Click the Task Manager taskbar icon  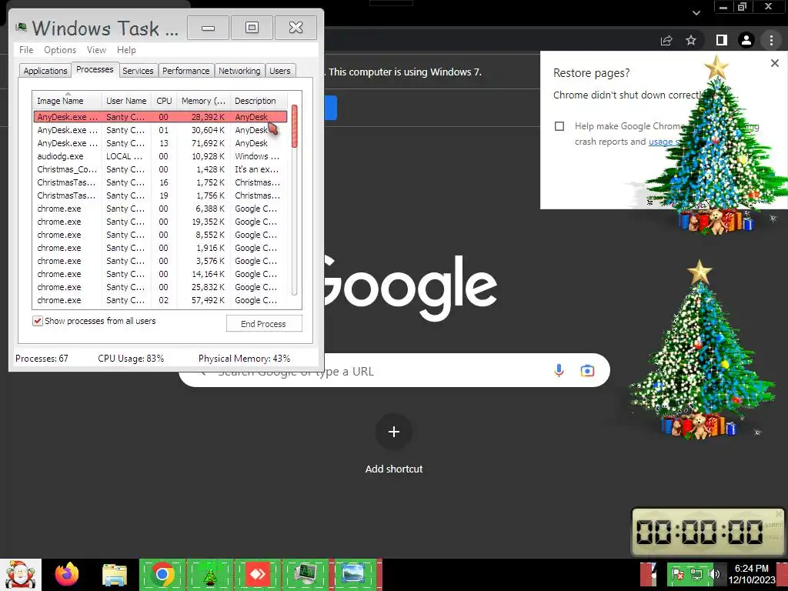coord(305,574)
